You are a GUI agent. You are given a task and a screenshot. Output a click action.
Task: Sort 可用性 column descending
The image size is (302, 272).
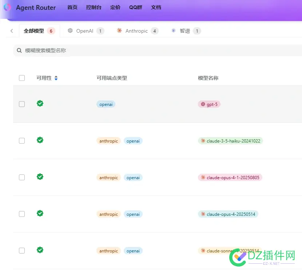(56, 79)
